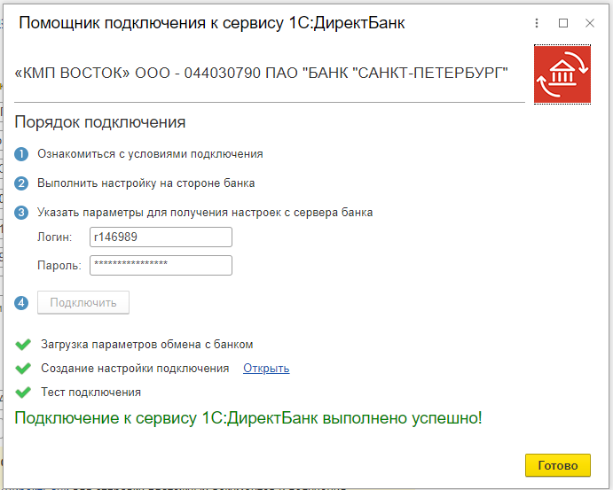Focus the Пароль password field

[161, 266]
